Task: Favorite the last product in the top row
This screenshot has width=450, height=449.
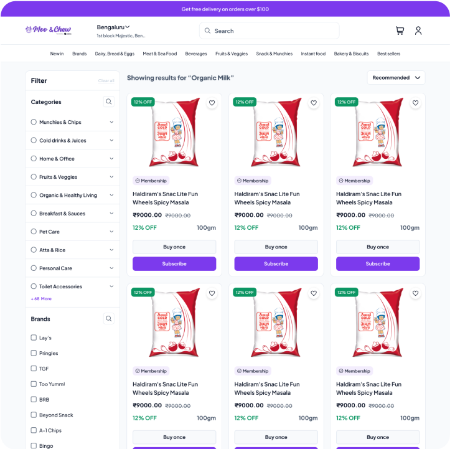Action: [x=415, y=103]
